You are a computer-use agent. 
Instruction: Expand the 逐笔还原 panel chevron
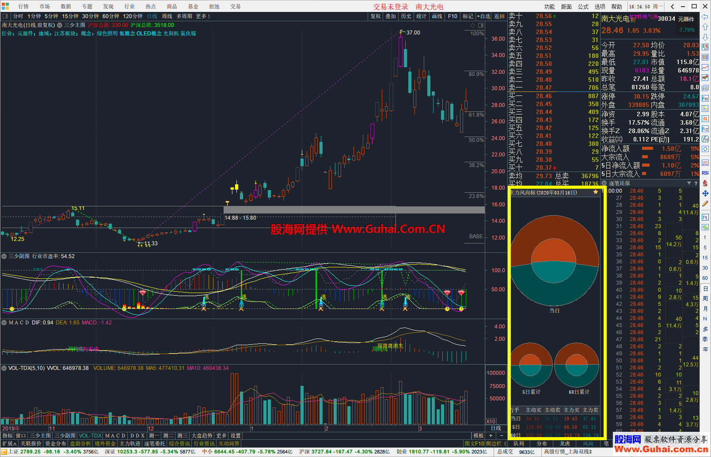point(605,183)
